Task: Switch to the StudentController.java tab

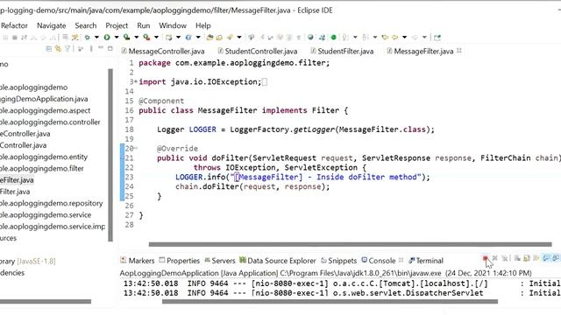Action: coord(258,51)
